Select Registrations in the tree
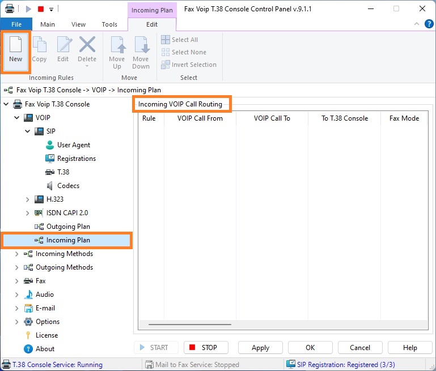 [77, 159]
